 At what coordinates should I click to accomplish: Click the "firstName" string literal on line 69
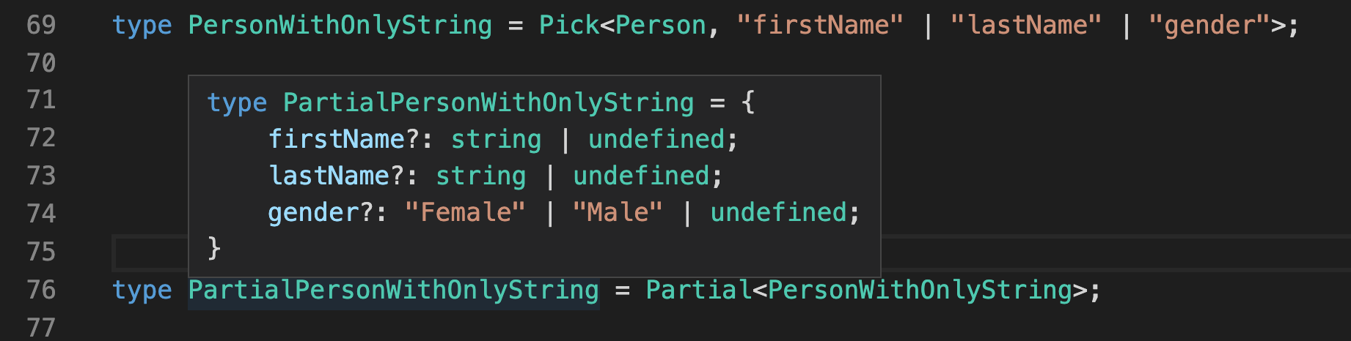coord(820,25)
